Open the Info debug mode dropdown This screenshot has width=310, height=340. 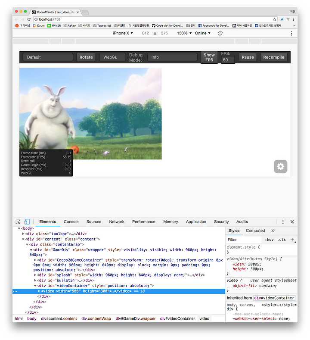pos(173,57)
